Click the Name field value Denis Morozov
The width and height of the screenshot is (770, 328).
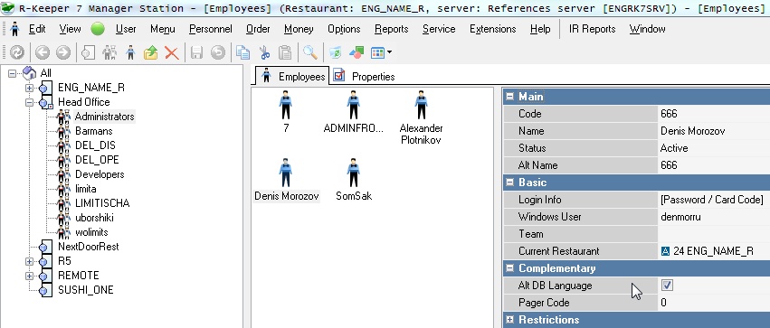point(692,131)
